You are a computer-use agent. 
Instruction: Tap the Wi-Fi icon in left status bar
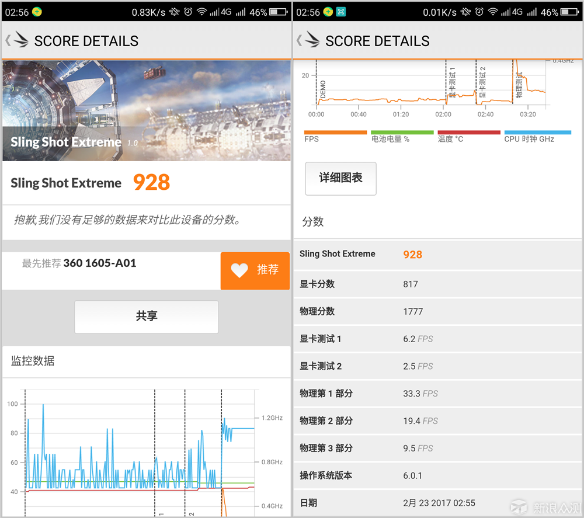click(201, 12)
